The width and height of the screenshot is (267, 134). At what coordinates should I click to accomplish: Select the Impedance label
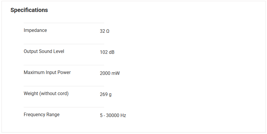[x=35, y=30]
